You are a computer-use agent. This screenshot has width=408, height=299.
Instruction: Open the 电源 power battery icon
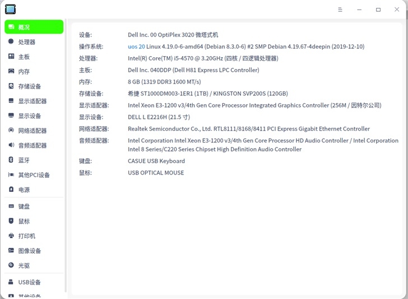click(11, 190)
